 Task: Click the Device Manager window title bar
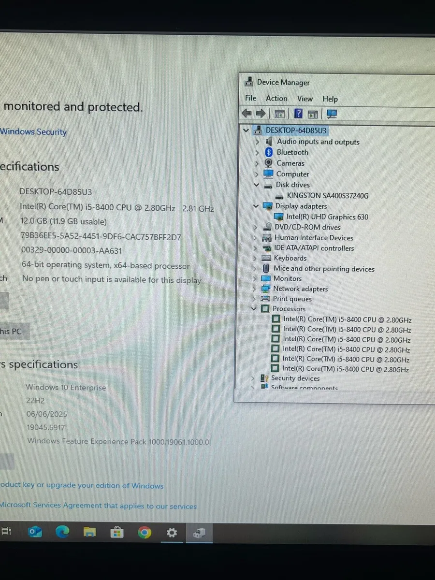click(338, 82)
